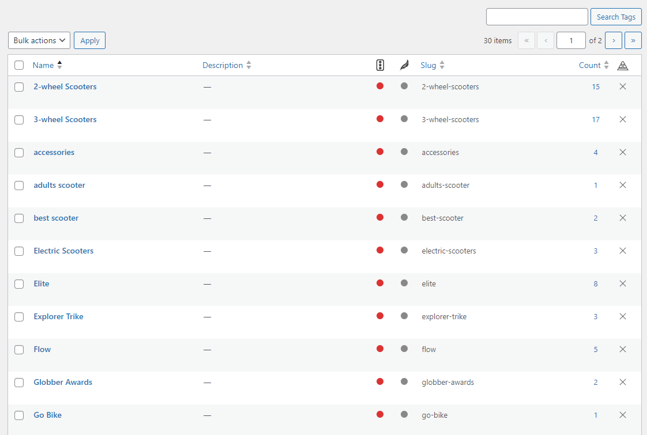Toggle the select-all checkbox in table header
Viewport: 647px width, 435px height.
[x=19, y=65]
